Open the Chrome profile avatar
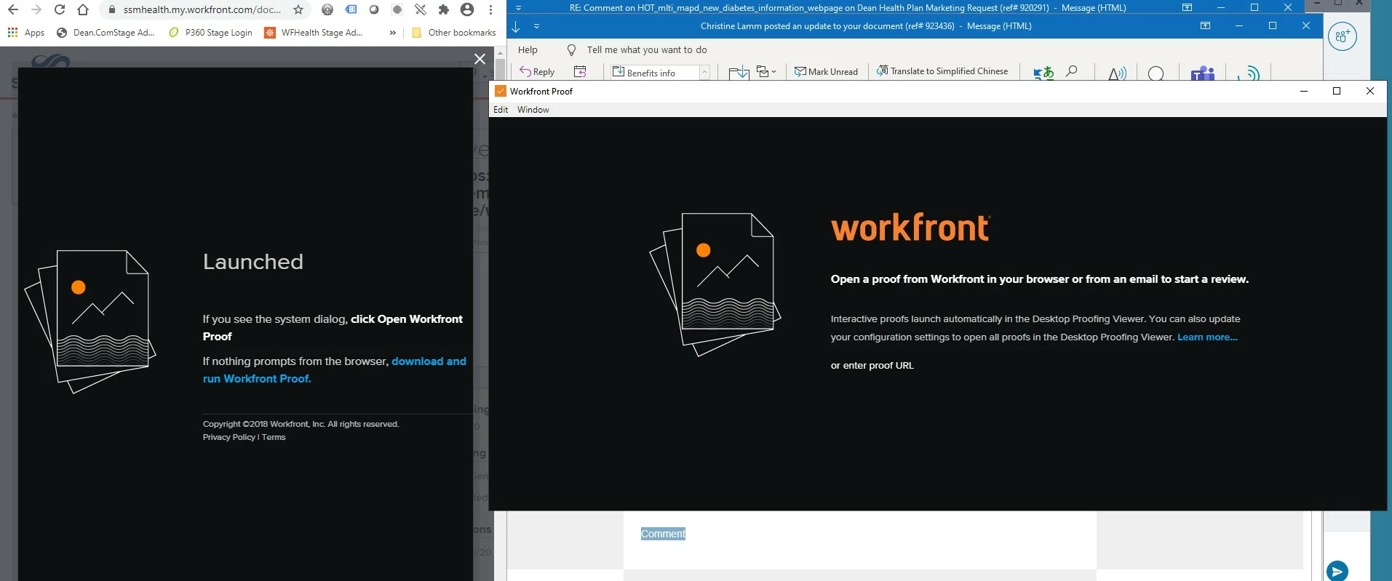 point(467,10)
